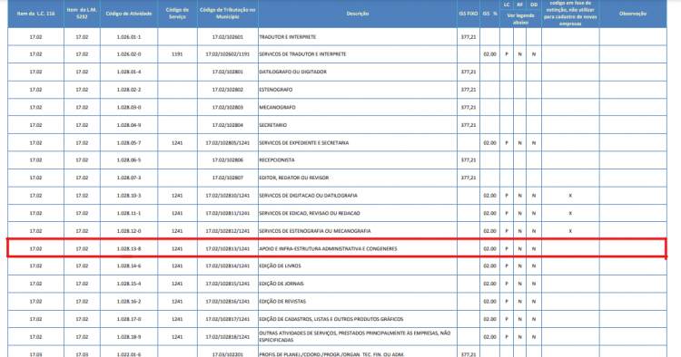
Task: Select activity code 1.028.05-7
Action: point(129,143)
